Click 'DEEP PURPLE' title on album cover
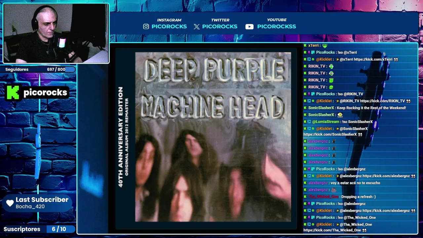423x238 pixels. [214, 70]
